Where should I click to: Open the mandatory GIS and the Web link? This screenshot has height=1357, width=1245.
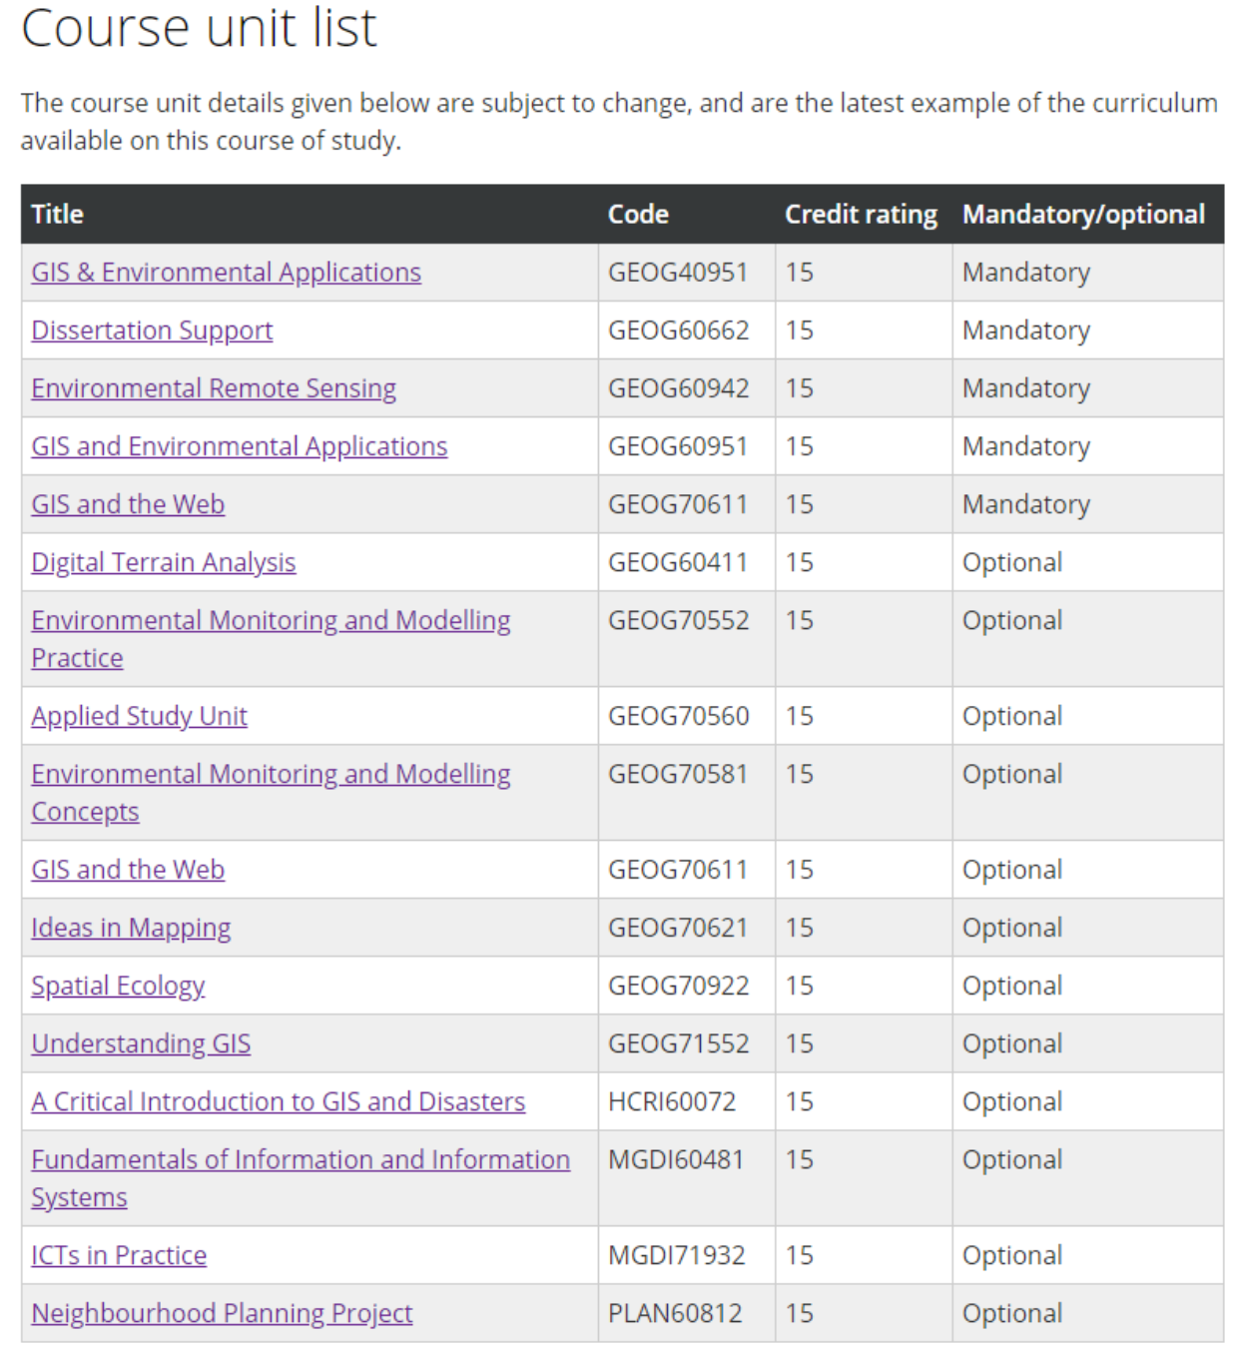(128, 504)
